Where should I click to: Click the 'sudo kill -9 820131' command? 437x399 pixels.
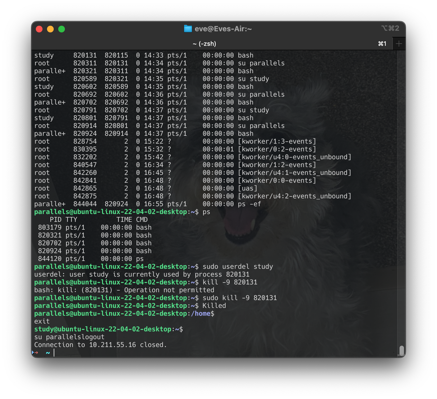click(240, 298)
